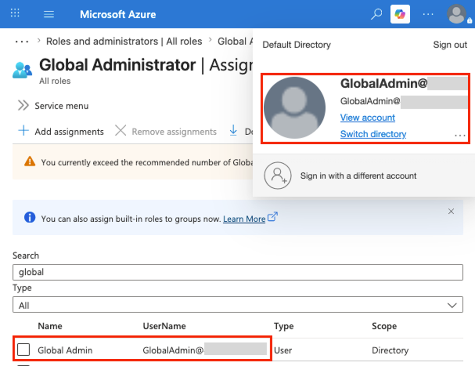This screenshot has width=475, height=366.
Task: Open the Switch directory link
Action: point(373,134)
